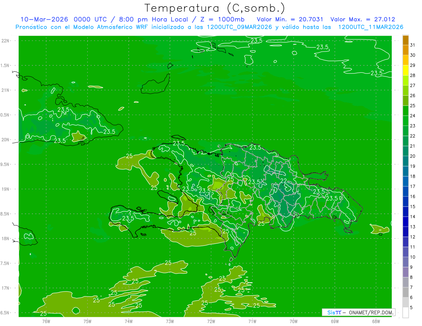Click green colorbar swatch between 23 and 24

click(x=405, y=121)
